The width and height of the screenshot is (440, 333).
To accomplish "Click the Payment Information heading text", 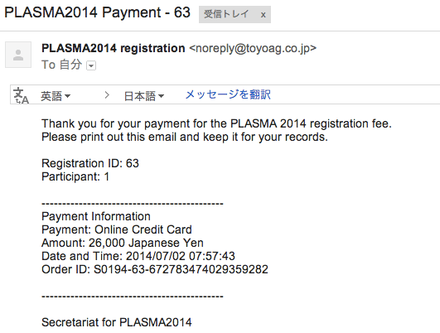I will (x=96, y=216).
